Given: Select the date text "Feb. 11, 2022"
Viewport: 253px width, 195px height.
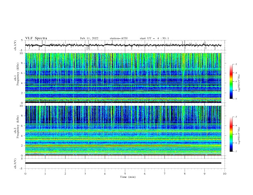Looking at the screenshot, I should pos(89,38).
